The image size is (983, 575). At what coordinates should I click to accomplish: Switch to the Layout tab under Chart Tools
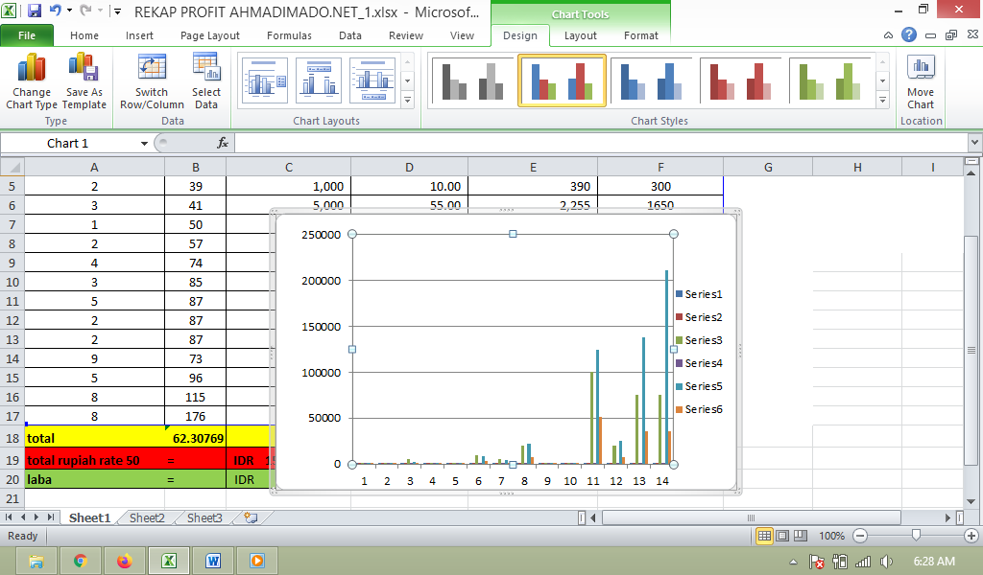[580, 35]
